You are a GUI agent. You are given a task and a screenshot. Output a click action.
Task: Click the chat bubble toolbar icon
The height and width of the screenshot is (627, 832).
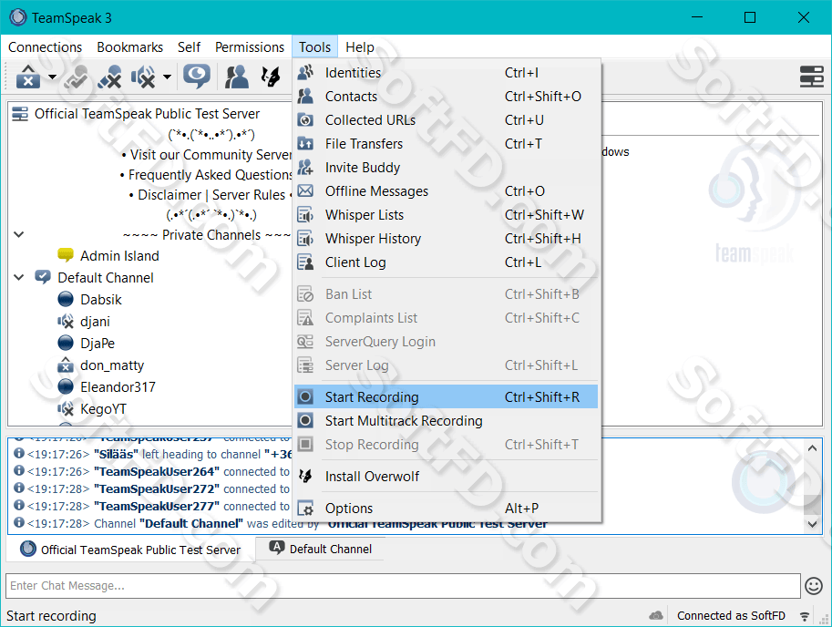click(x=197, y=77)
